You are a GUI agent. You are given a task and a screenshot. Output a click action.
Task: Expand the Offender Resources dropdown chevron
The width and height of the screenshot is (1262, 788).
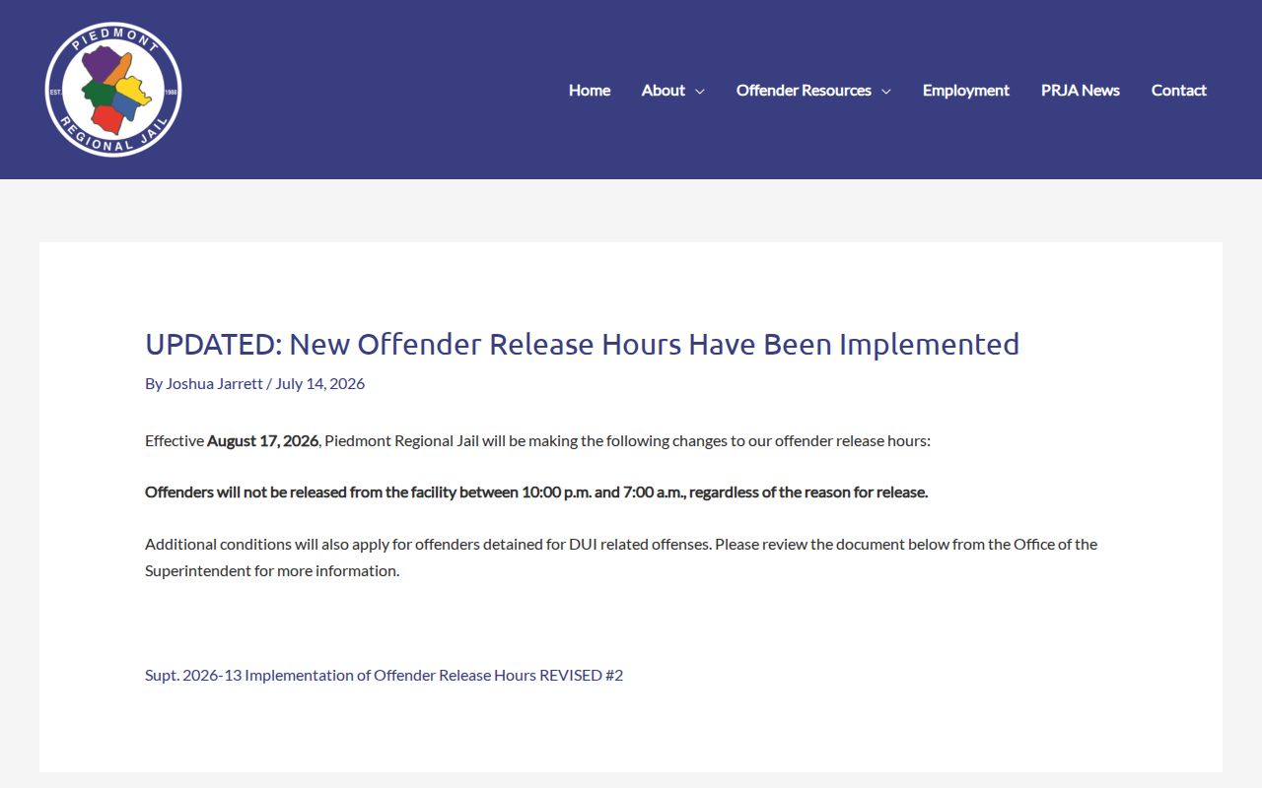click(885, 91)
